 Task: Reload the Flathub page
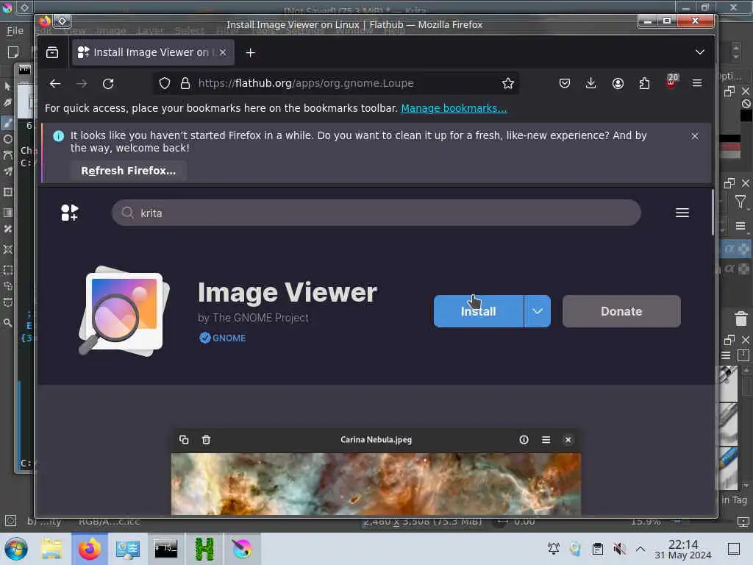108,84
